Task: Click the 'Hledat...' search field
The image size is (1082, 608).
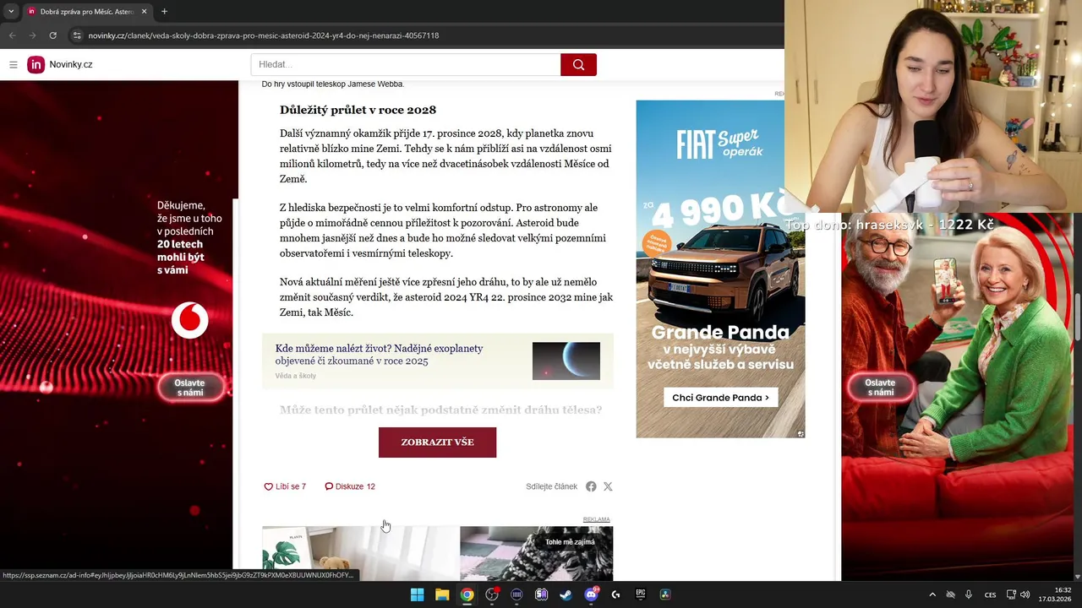Action: click(x=406, y=65)
